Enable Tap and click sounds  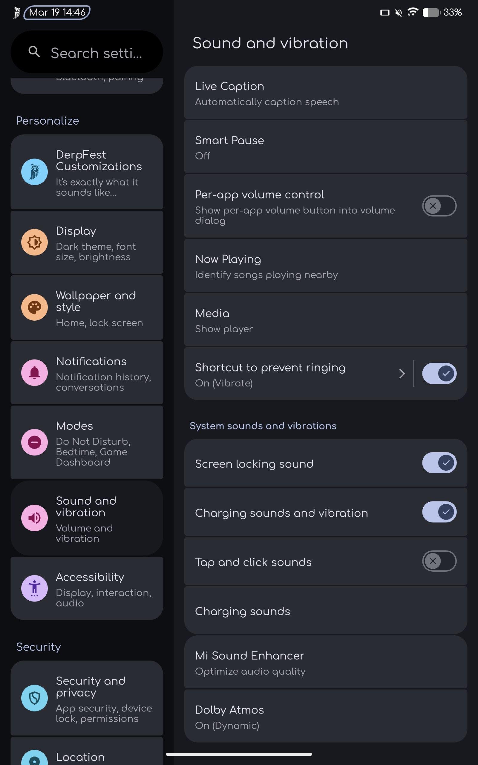[439, 561]
